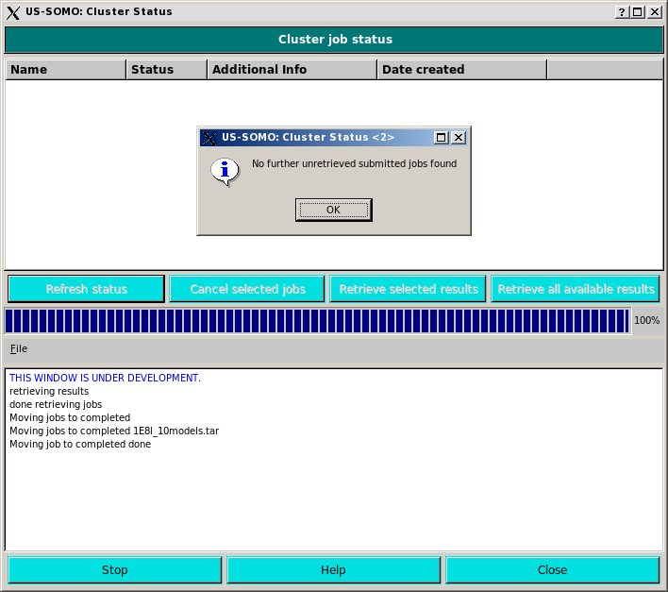Open Help for cluster status

(x=334, y=570)
